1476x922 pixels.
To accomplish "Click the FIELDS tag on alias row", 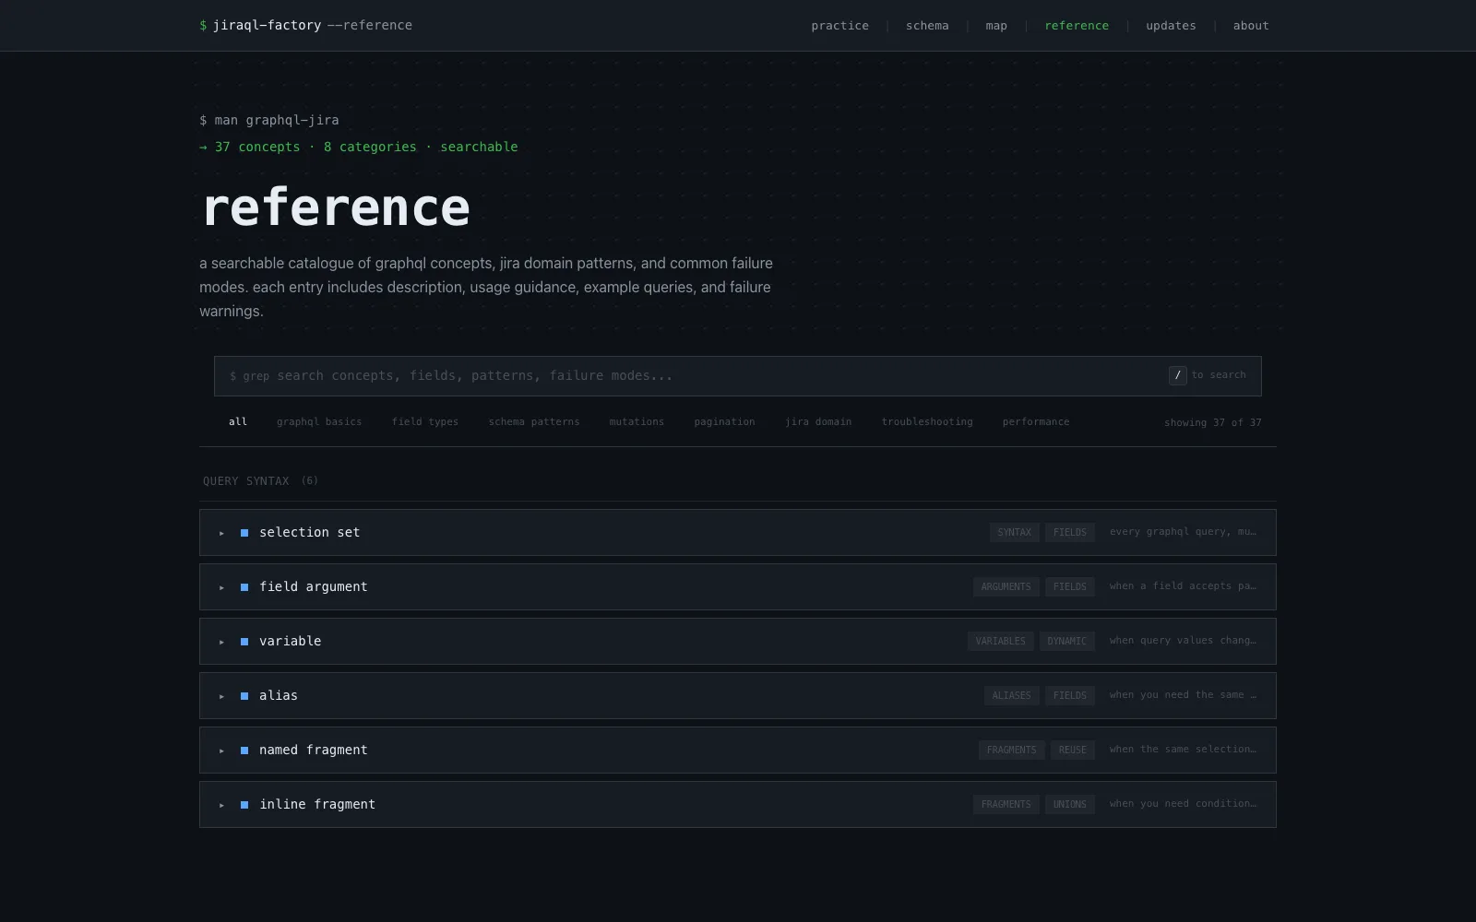I will (1070, 695).
